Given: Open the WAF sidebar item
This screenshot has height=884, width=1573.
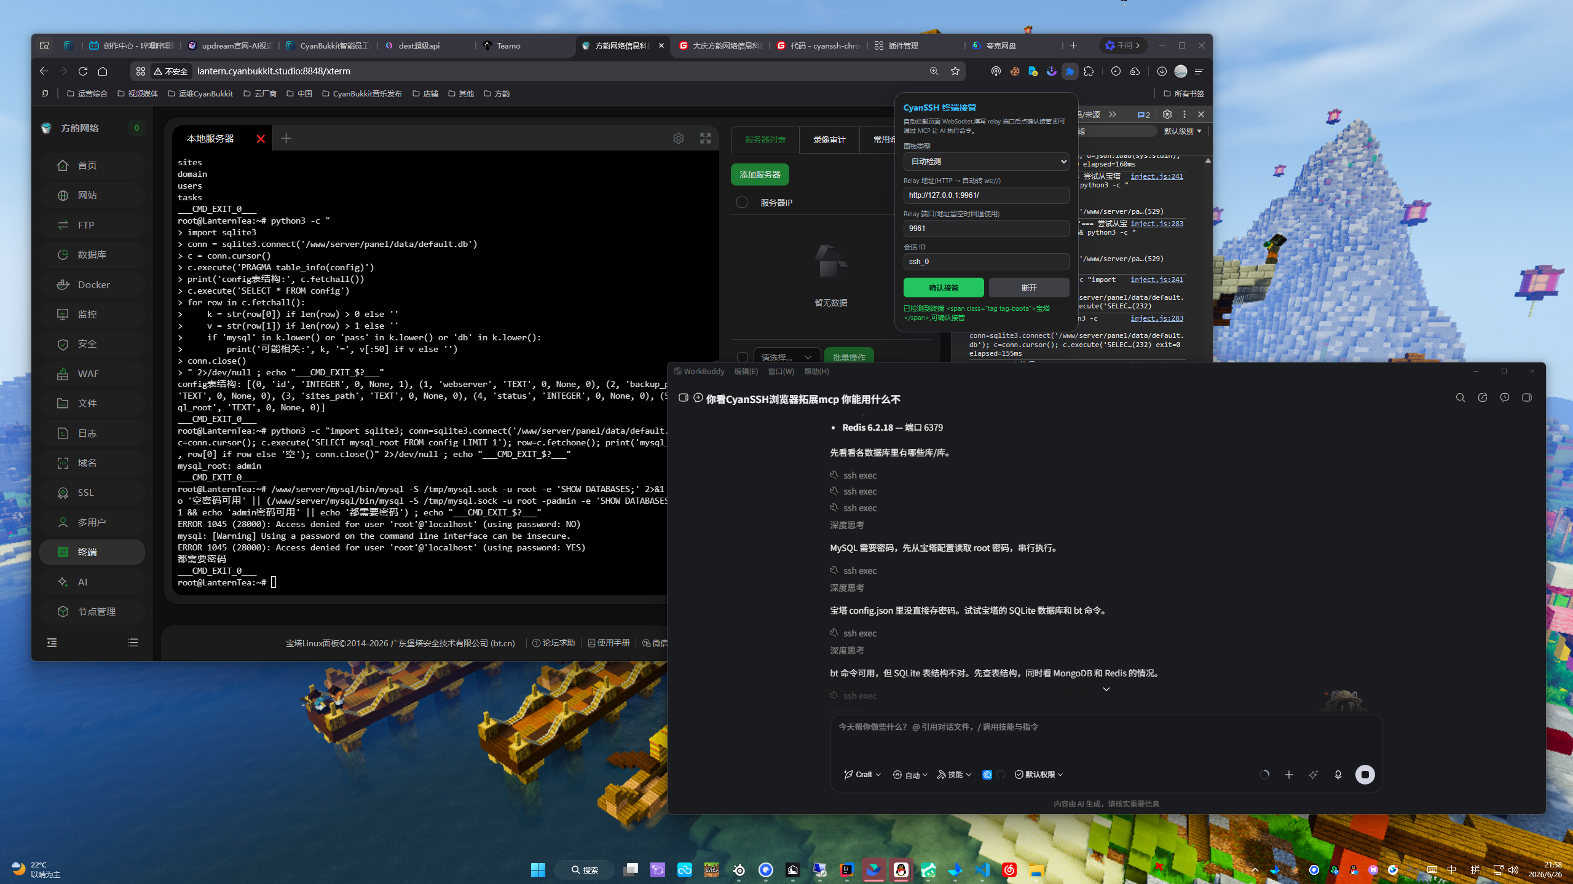Looking at the screenshot, I should (92, 374).
